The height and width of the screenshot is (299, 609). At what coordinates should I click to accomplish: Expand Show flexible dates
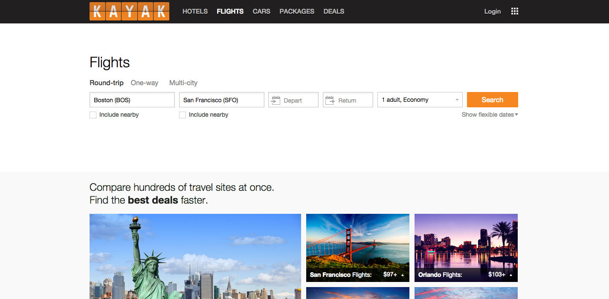coord(490,115)
